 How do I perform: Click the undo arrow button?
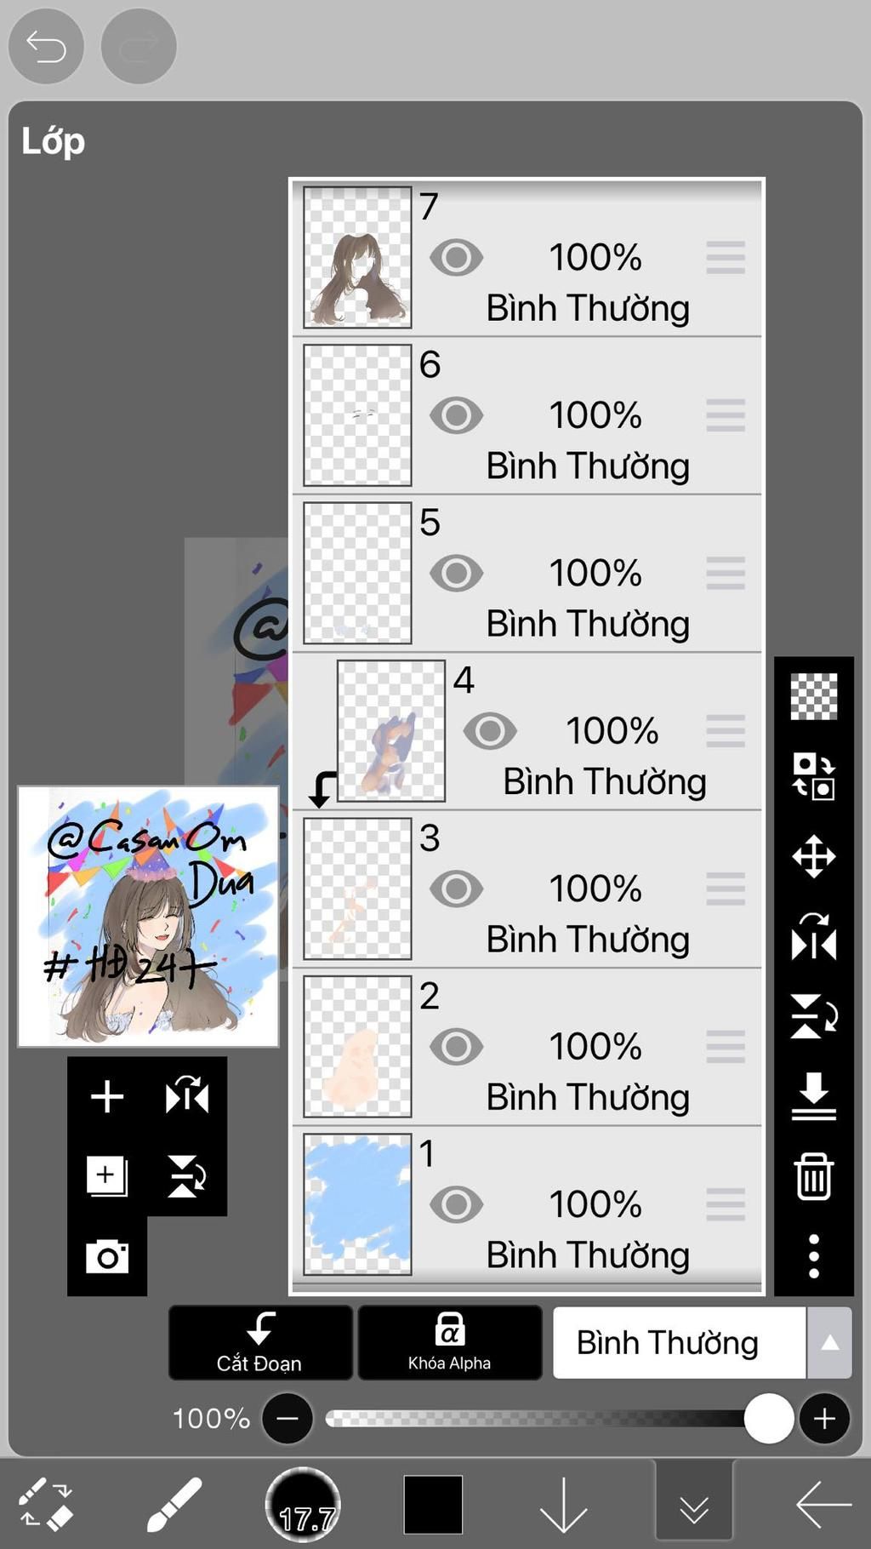coord(46,46)
